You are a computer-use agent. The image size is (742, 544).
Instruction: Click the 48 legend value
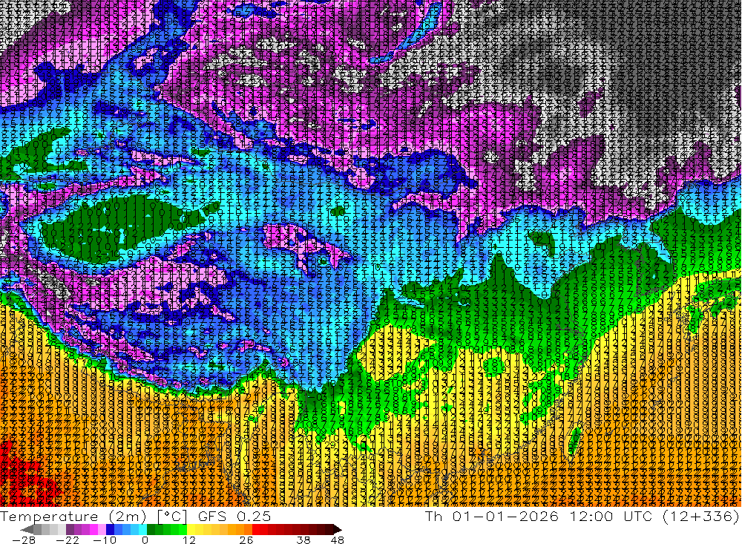(x=338, y=540)
